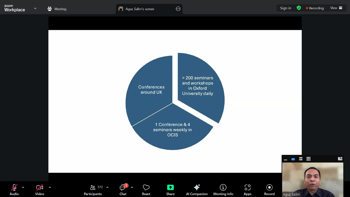This screenshot has width=350, height=197.
Task: Click the Zoom Workplace logo
Action: coord(15,8)
